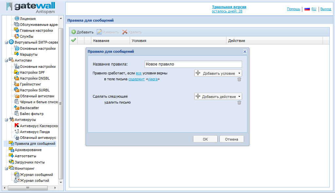335x193 pixels.
Task: Remove the удалить письмо action via trash icon
Action: (239, 103)
